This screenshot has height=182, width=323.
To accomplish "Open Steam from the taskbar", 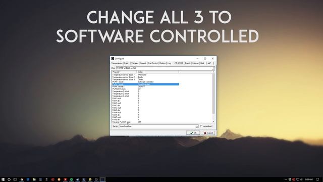I will (78, 179).
